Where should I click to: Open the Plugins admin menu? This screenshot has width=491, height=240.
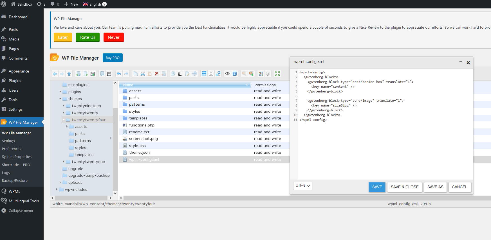22,81
